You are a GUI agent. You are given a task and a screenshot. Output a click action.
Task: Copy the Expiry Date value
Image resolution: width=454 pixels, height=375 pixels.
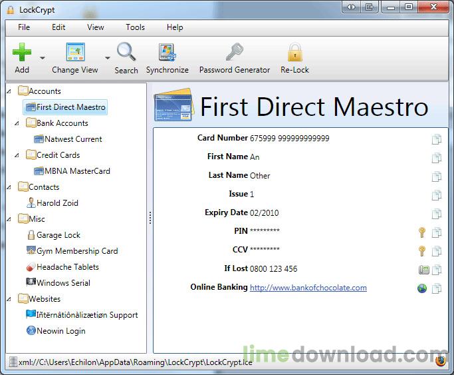437,214
